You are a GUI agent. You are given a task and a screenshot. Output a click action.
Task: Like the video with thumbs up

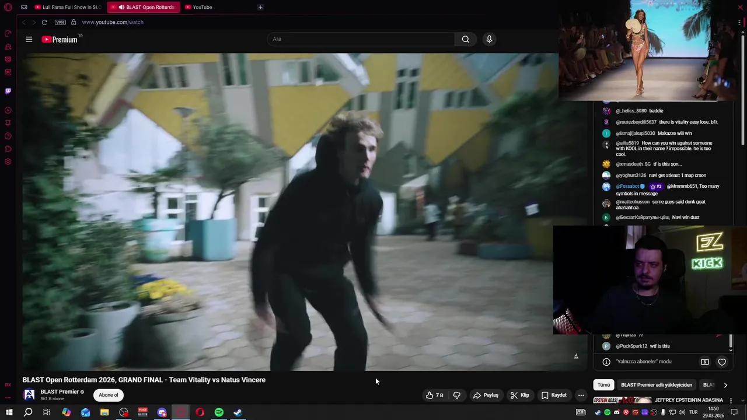[435, 395]
